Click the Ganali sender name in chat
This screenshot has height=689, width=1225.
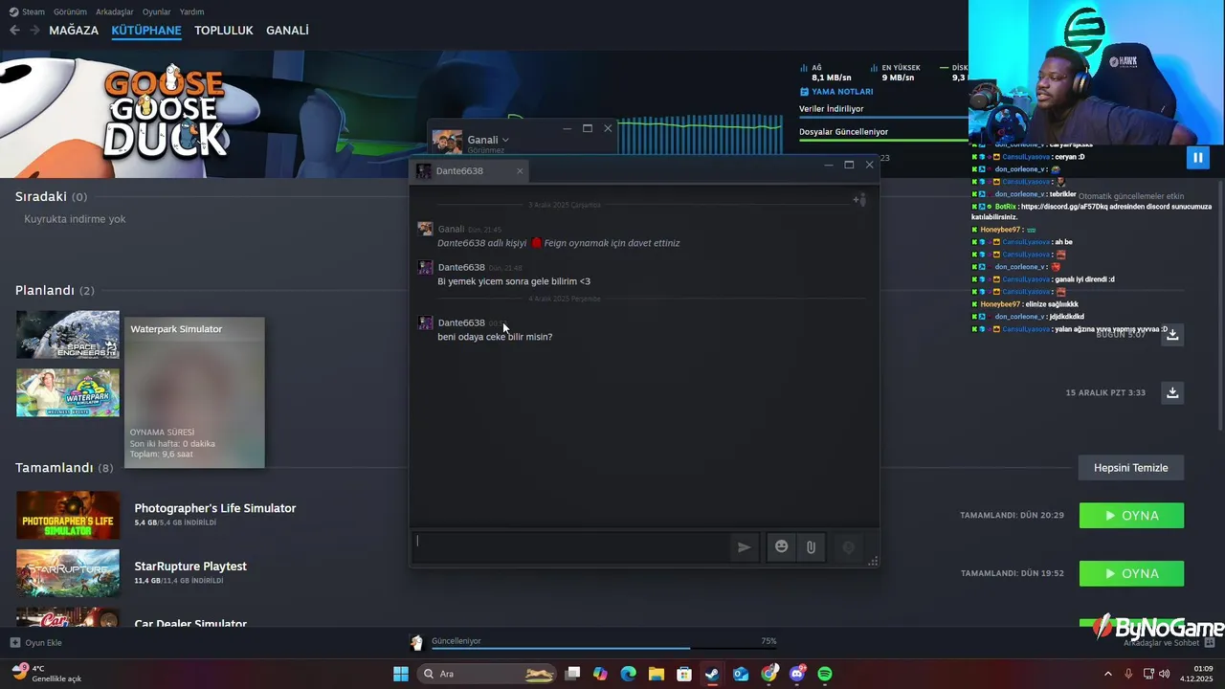point(451,230)
